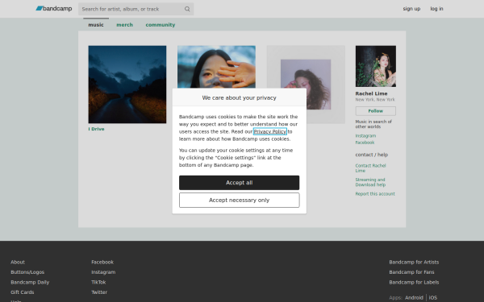484x302 pixels.
Task: Open Rachel Lime's Facebook link
Action: (365, 143)
